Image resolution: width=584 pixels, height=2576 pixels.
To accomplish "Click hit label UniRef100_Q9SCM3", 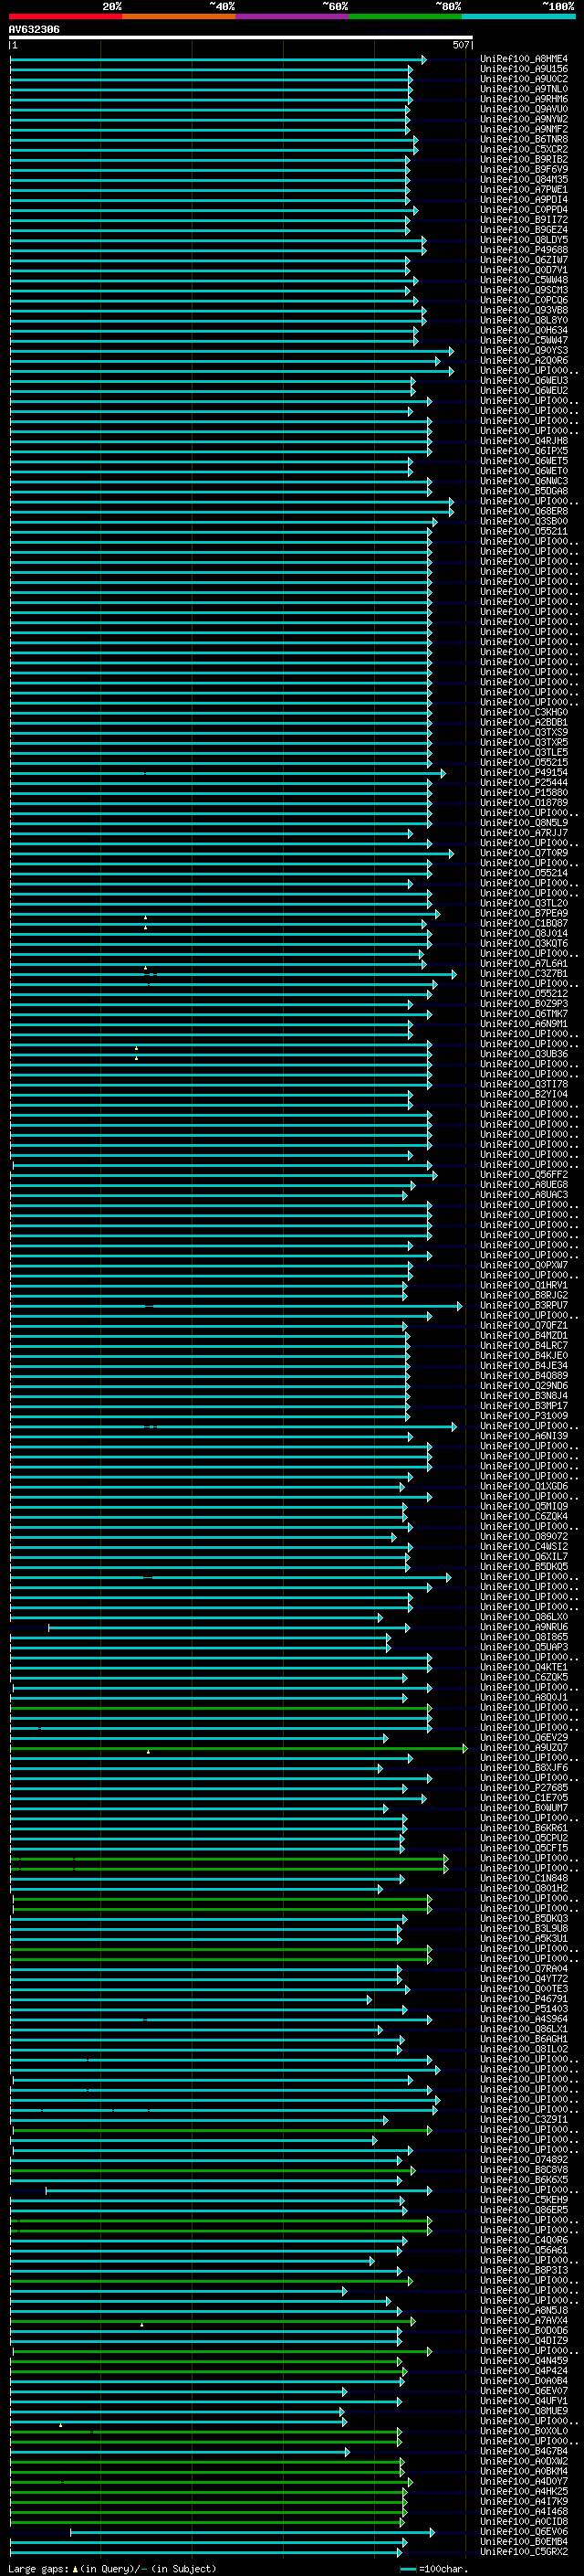I will click(524, 290).
